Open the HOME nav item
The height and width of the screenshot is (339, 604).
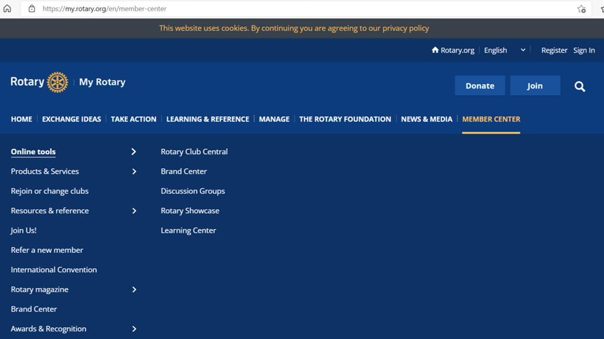tap(21, 119)
